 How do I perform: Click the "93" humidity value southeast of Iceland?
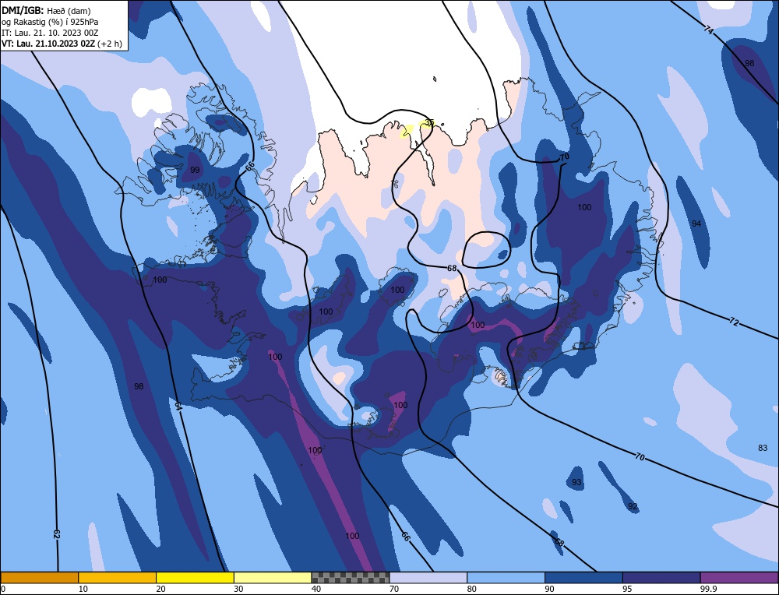coord(576,482)
